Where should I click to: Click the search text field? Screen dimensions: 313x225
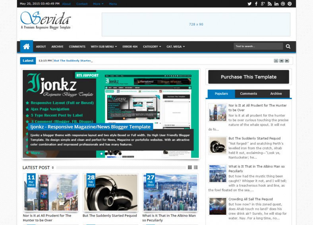258,46
